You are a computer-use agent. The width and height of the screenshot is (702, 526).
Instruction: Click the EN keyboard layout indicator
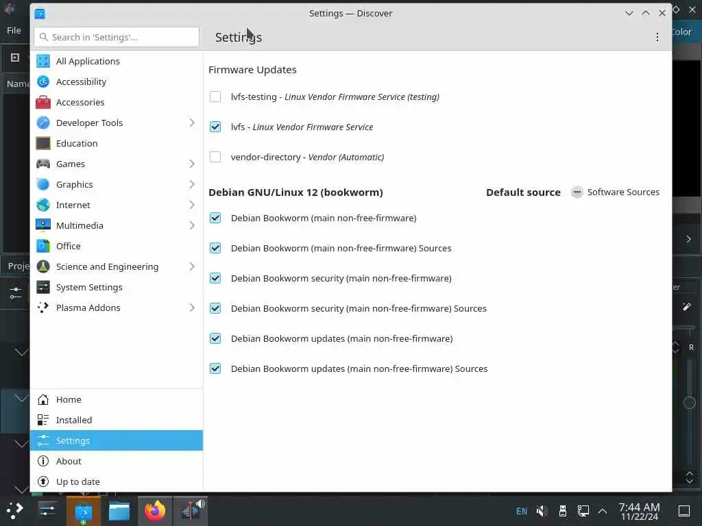pyautogui.click(x=522, y=511)
